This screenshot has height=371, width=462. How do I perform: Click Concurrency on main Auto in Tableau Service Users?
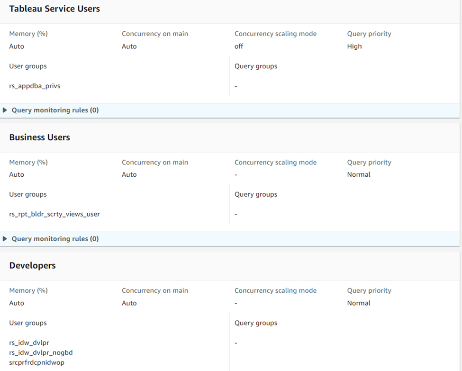pos(129,46)
